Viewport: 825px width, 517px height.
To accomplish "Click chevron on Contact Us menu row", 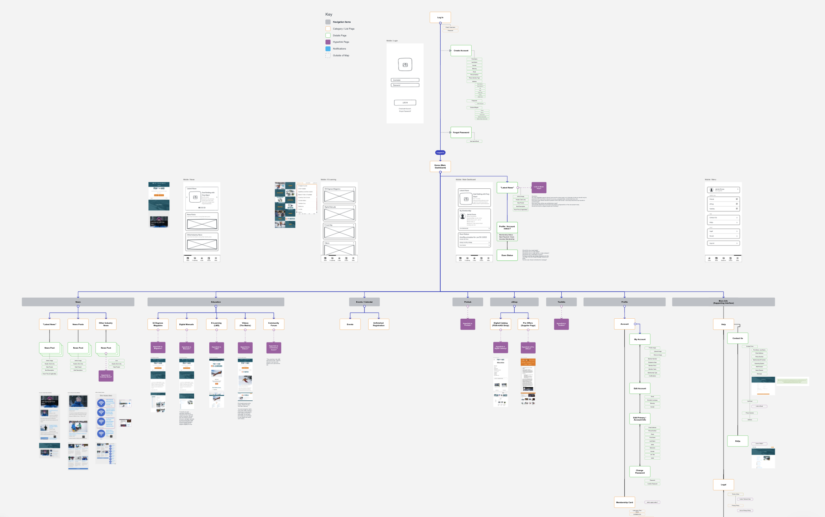I will click(737, 218).
